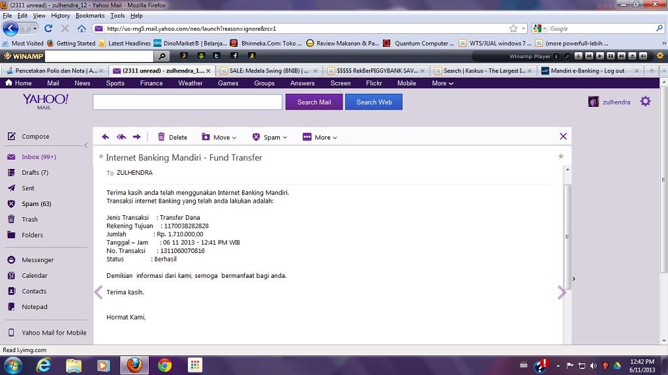Open Winamp toolbar settings gear icon

tap(660, 56)
